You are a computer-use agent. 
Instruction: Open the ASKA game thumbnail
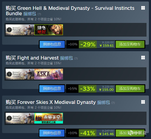49,74
